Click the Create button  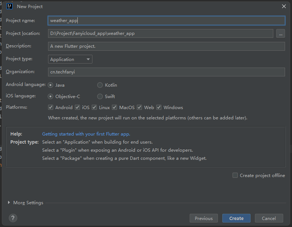point(236,218)
